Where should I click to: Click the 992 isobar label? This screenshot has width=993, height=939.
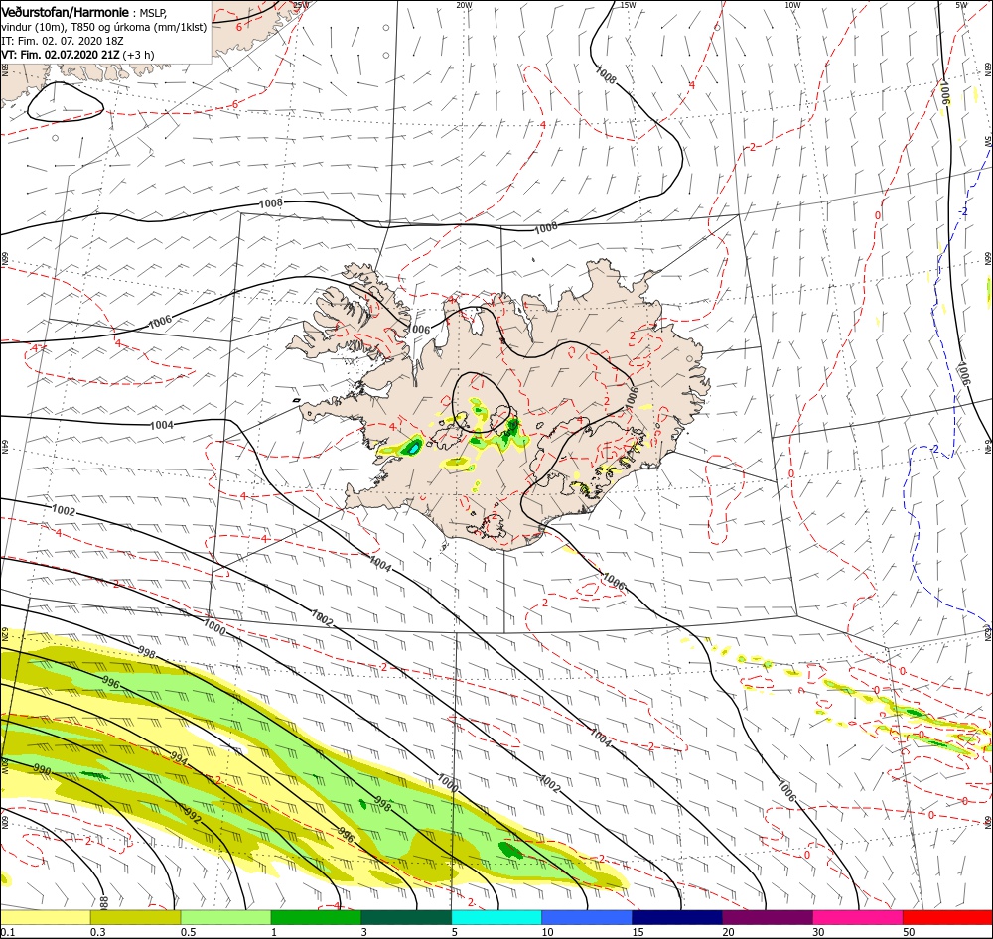click(193, 814)
